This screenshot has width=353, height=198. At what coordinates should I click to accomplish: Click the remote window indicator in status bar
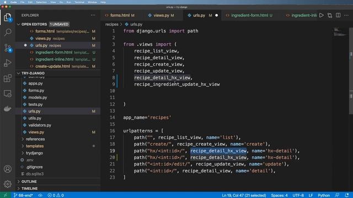click(x=5, y=195)
